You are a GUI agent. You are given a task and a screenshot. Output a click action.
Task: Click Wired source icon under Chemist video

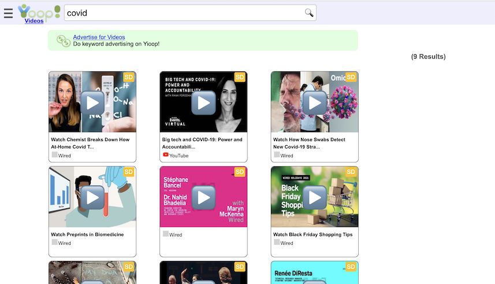tap(55, 154)
